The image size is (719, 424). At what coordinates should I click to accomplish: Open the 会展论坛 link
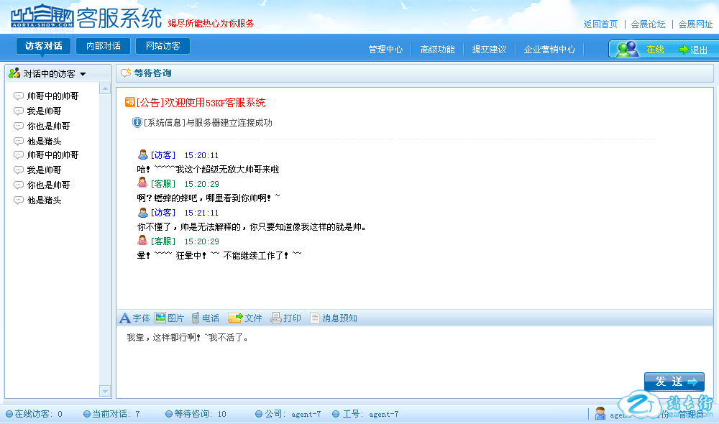[648, 24]
